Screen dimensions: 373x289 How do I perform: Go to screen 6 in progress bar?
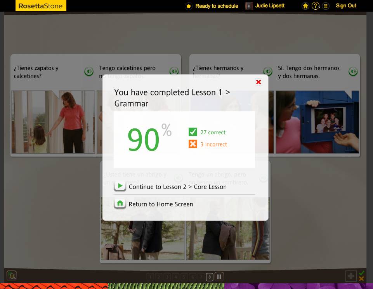[x=193, y=277]
